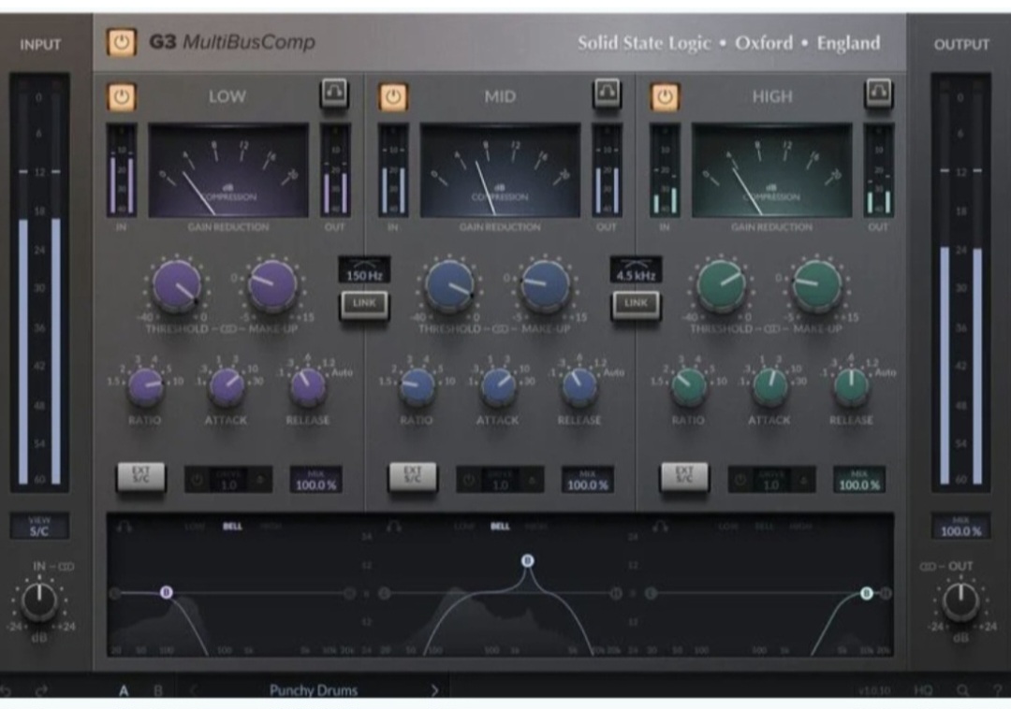Solo the MID band with its headphone button
1011x709 pixels.
click(x=606, y=93)
